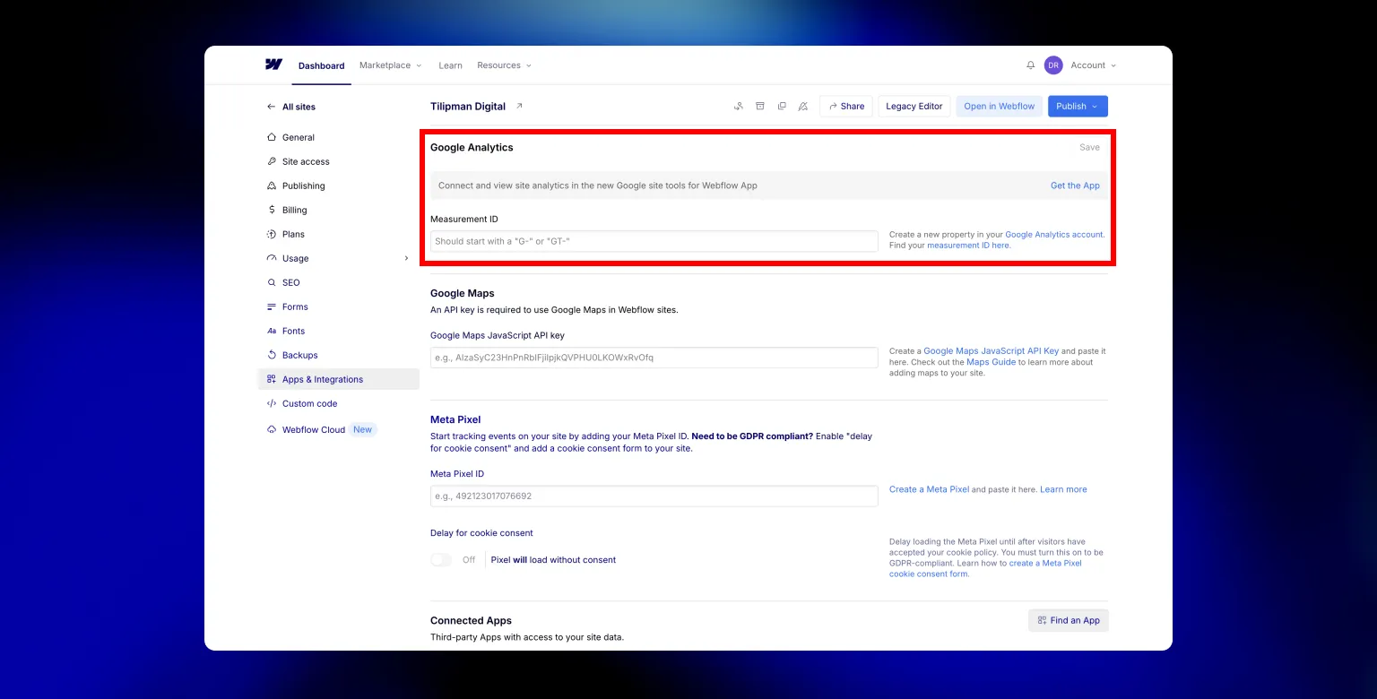Screen dimensions: 1377x699
Task: Click the Webflow logo
Action: click(273, 65)
